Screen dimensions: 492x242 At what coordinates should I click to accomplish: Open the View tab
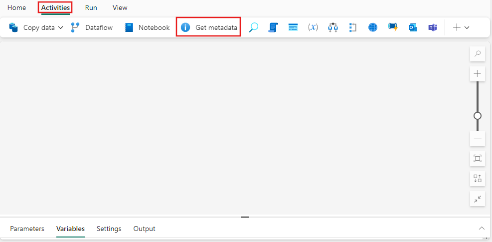pyautogui.click(x=120, y=7)
